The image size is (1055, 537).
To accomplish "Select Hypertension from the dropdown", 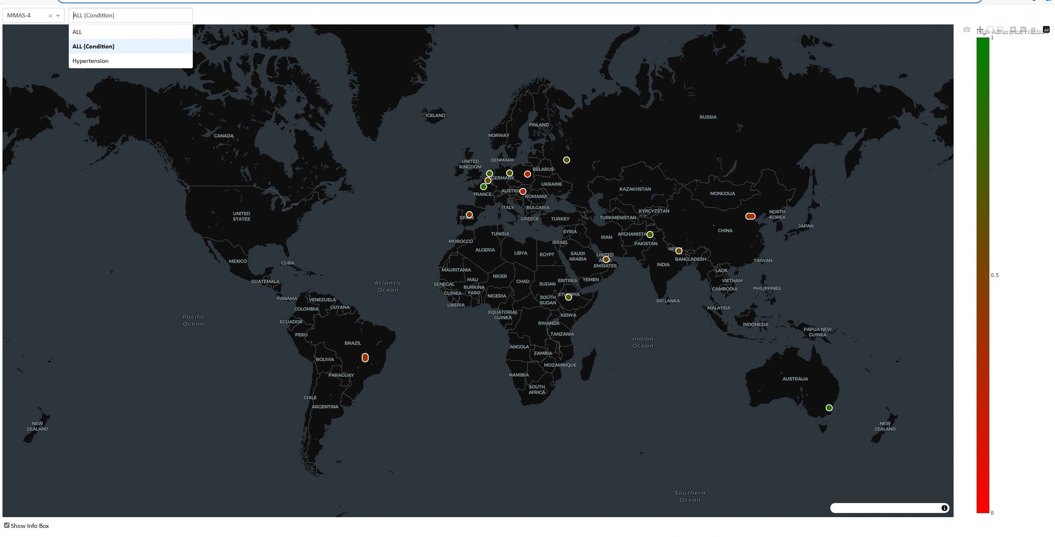I will point(91,61).
